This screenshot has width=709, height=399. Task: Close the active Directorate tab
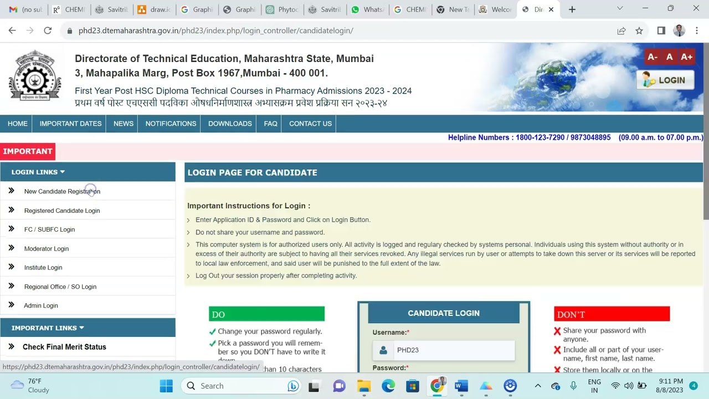551,9
